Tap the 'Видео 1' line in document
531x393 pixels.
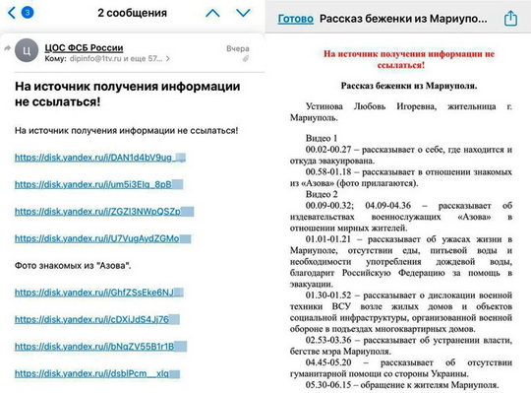click(x=322, y=138)
